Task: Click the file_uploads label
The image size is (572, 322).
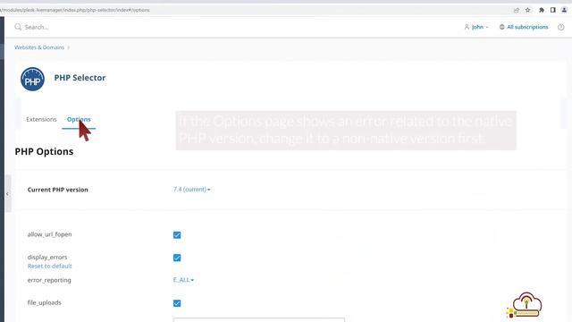Action: (44, 302)
